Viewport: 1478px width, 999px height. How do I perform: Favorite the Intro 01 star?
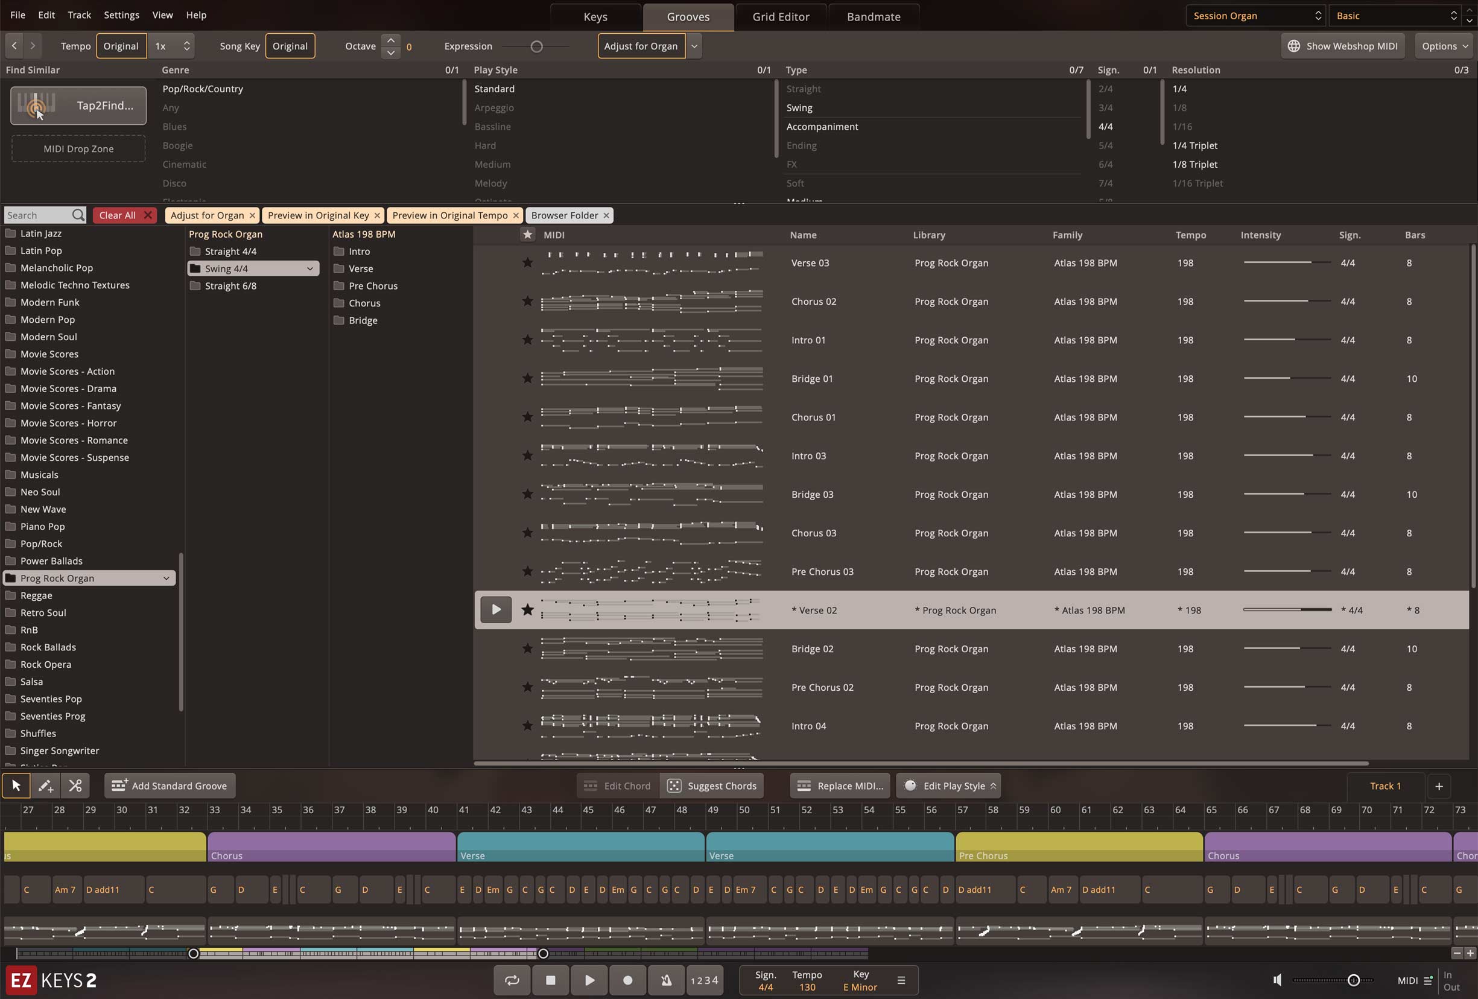(527, 340)
